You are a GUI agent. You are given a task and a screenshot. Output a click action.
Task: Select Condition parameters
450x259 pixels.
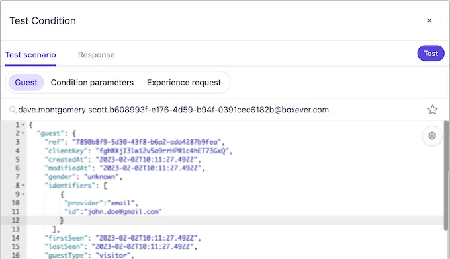[x=92, y=82]
